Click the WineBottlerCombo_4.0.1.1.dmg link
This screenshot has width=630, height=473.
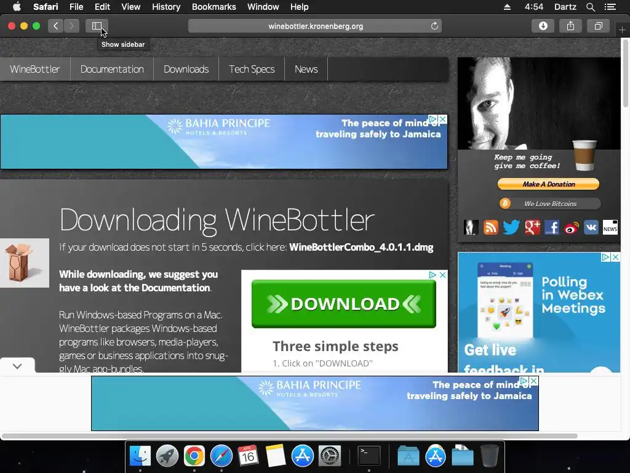tap(361, 247)
